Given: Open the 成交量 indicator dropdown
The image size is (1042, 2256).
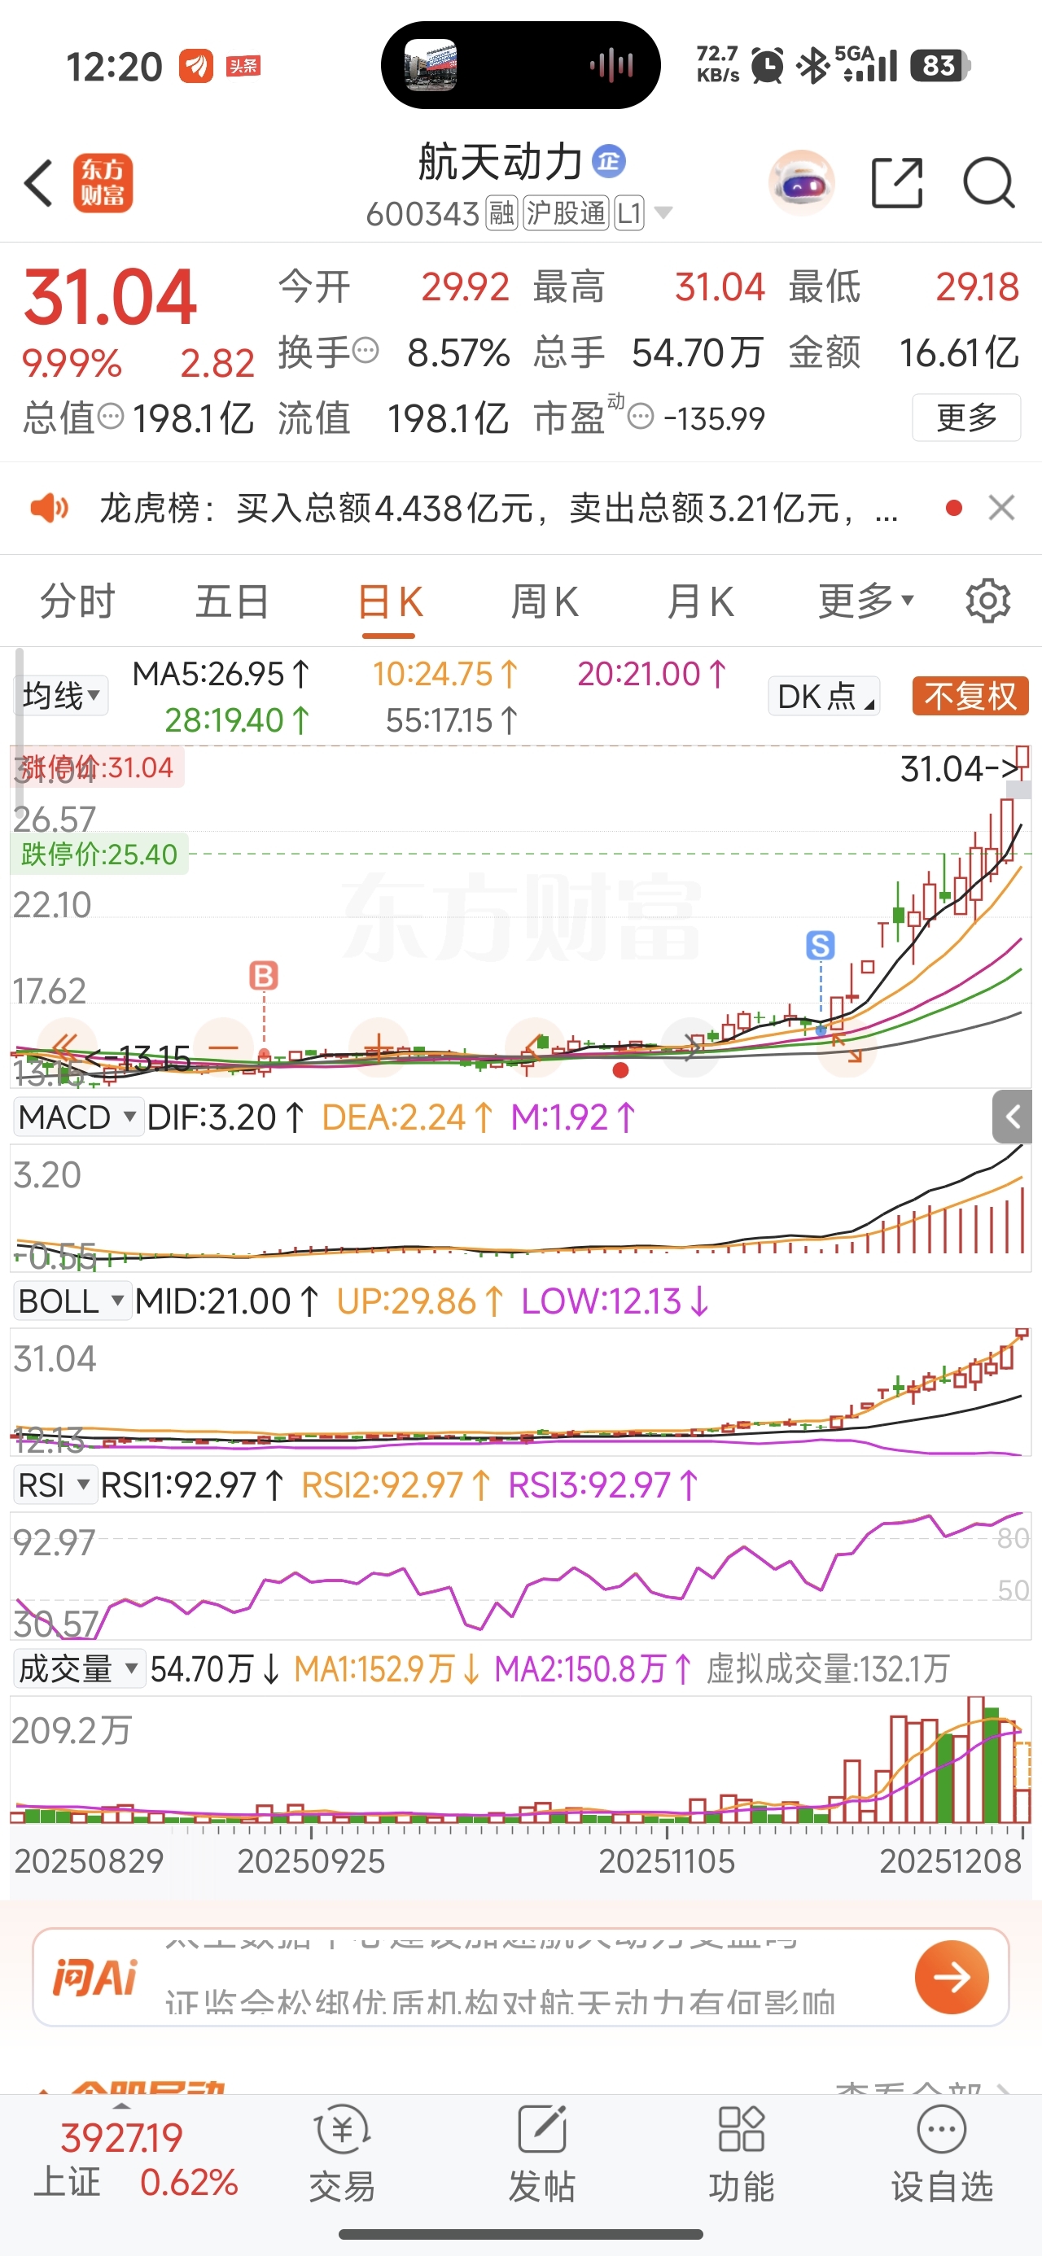Looking at the screenshot, I should click(79, 1668).
